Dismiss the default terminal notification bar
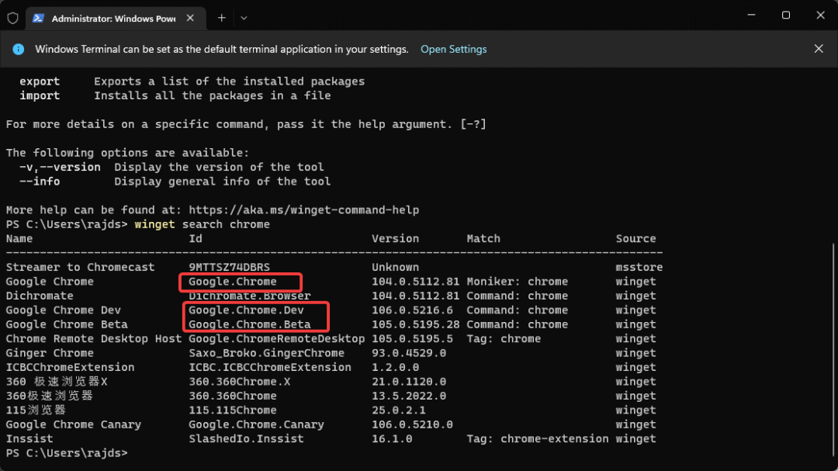838x471 pixels. coord(819,49)
